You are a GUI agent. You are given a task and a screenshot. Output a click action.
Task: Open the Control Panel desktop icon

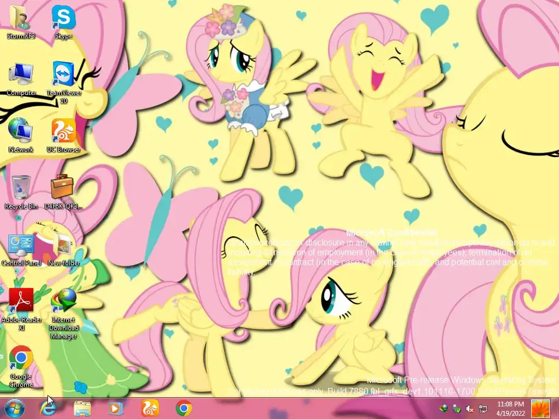pyautogui.click(x=21, y=249)
